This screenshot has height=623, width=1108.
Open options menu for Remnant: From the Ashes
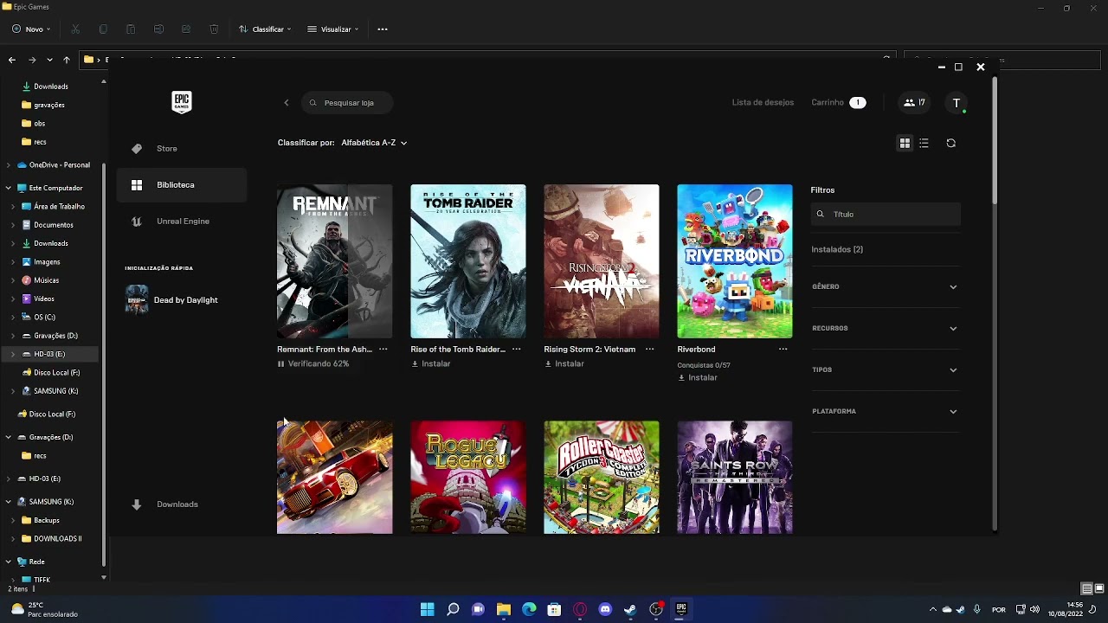[x=383, y=350]
